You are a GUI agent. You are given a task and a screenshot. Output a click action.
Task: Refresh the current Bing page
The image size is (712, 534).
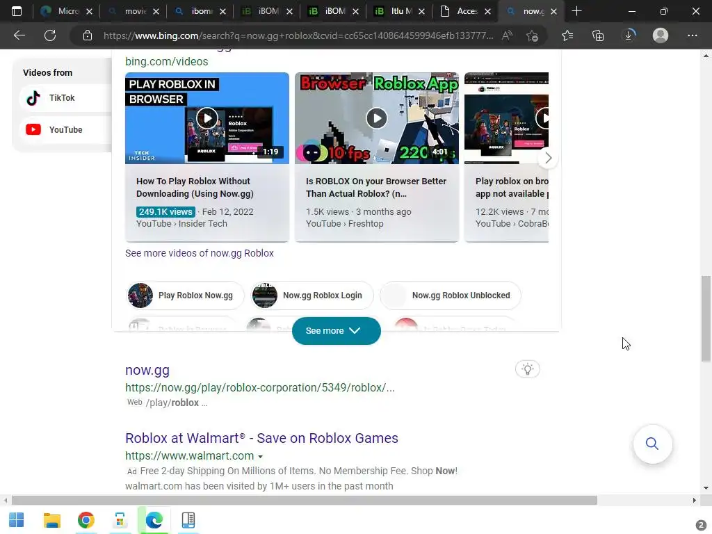[50, 35]
